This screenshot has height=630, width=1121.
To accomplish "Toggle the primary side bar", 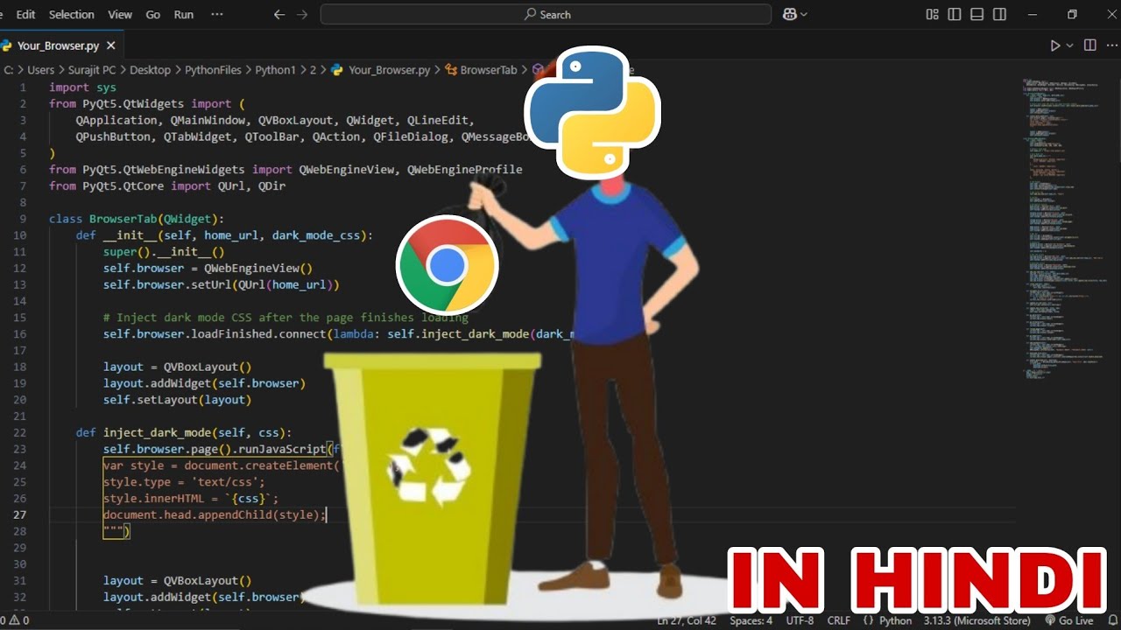I will (x=955, y=15).
